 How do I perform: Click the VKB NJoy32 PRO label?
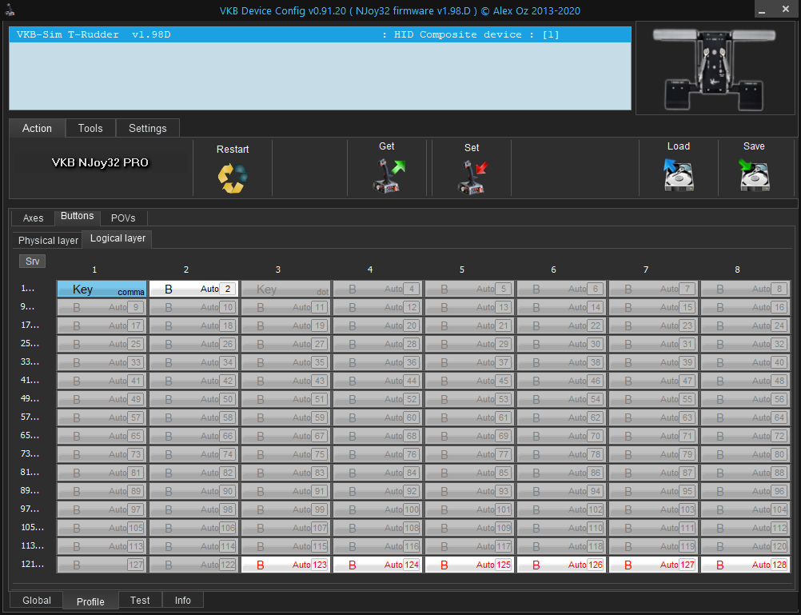click(x=100, y=162)
